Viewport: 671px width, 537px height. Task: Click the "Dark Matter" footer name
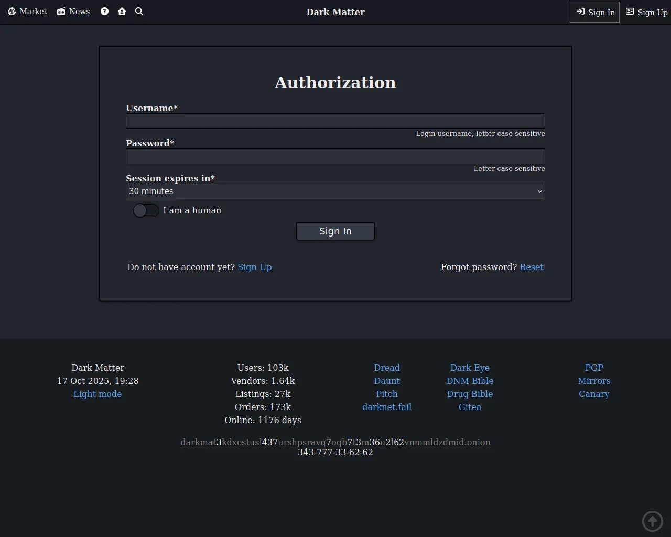point(98,368)
